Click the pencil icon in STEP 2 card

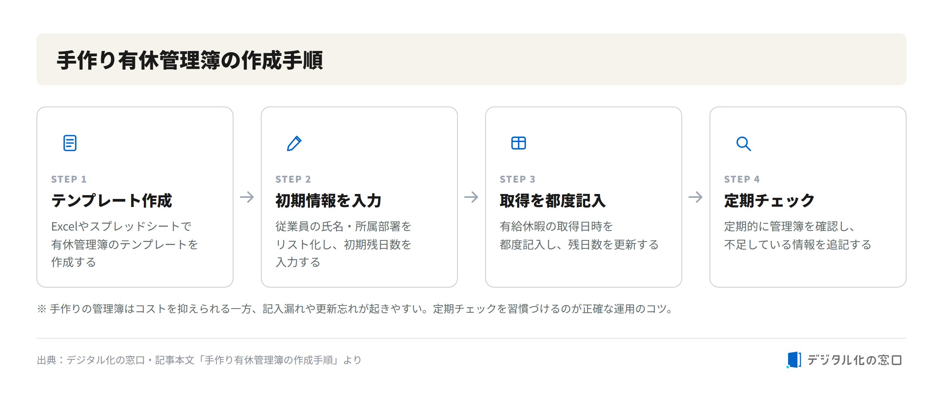coord(294,143)
